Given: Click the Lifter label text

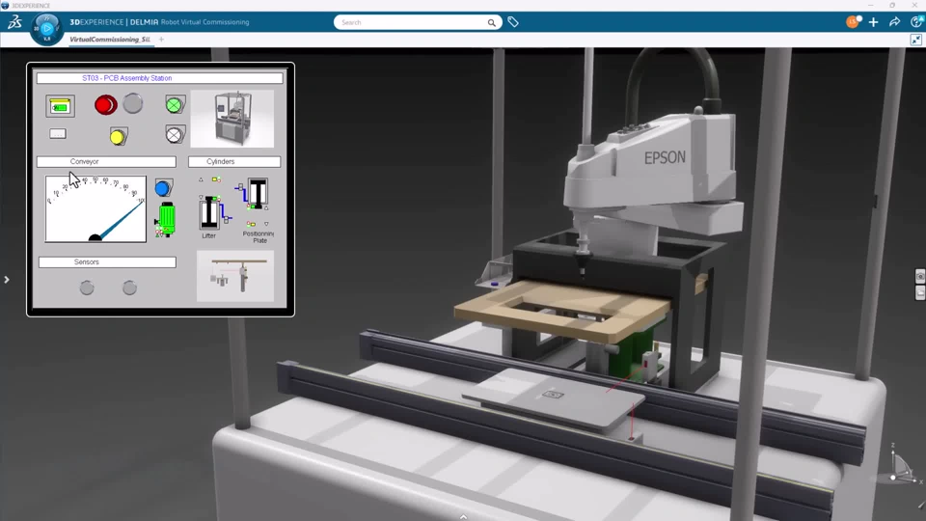Looking at the screenshot, I should click(209, 235).
